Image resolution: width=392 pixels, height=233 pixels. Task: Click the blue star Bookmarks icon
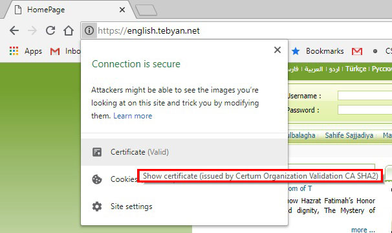pos(296,51)
